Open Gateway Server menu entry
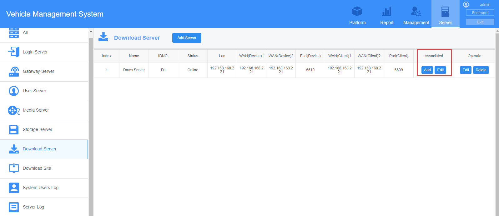This screenshot has height=216, width=499. [44, 71]
